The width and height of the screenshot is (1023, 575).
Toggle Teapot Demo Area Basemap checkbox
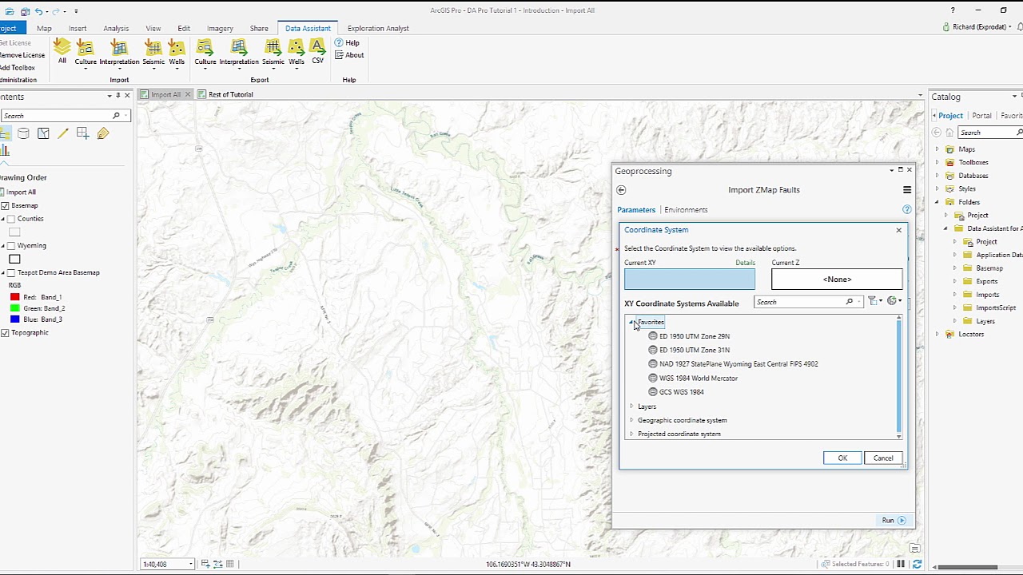pyautogui.click(x=11, y=272)
